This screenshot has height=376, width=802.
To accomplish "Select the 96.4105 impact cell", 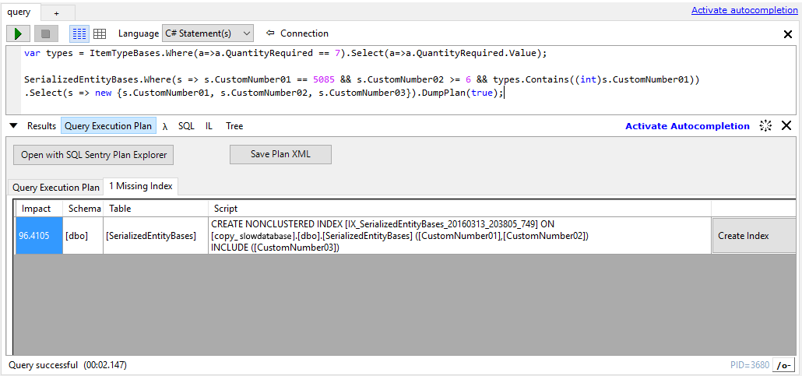I will pos(39,235).
